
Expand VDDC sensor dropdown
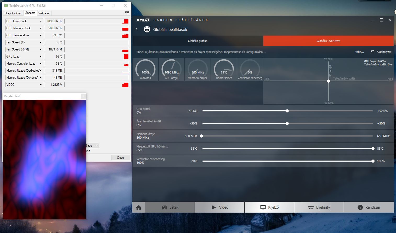[41, 85]
